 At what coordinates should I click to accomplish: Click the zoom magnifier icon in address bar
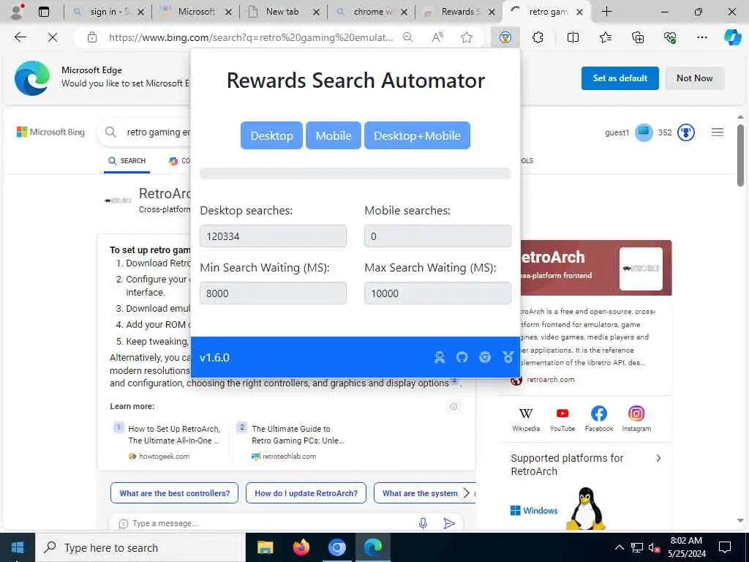(x=407, y=37)
